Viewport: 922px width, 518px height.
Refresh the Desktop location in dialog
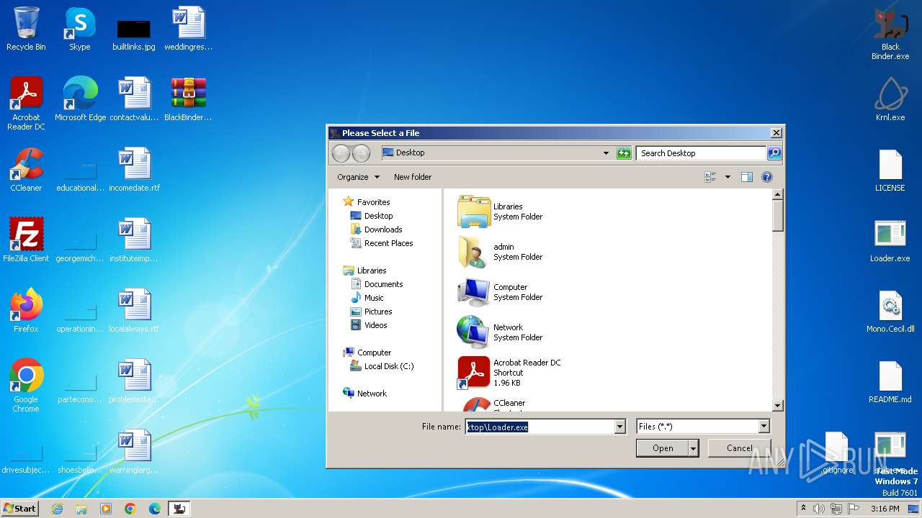coord(624,153)
